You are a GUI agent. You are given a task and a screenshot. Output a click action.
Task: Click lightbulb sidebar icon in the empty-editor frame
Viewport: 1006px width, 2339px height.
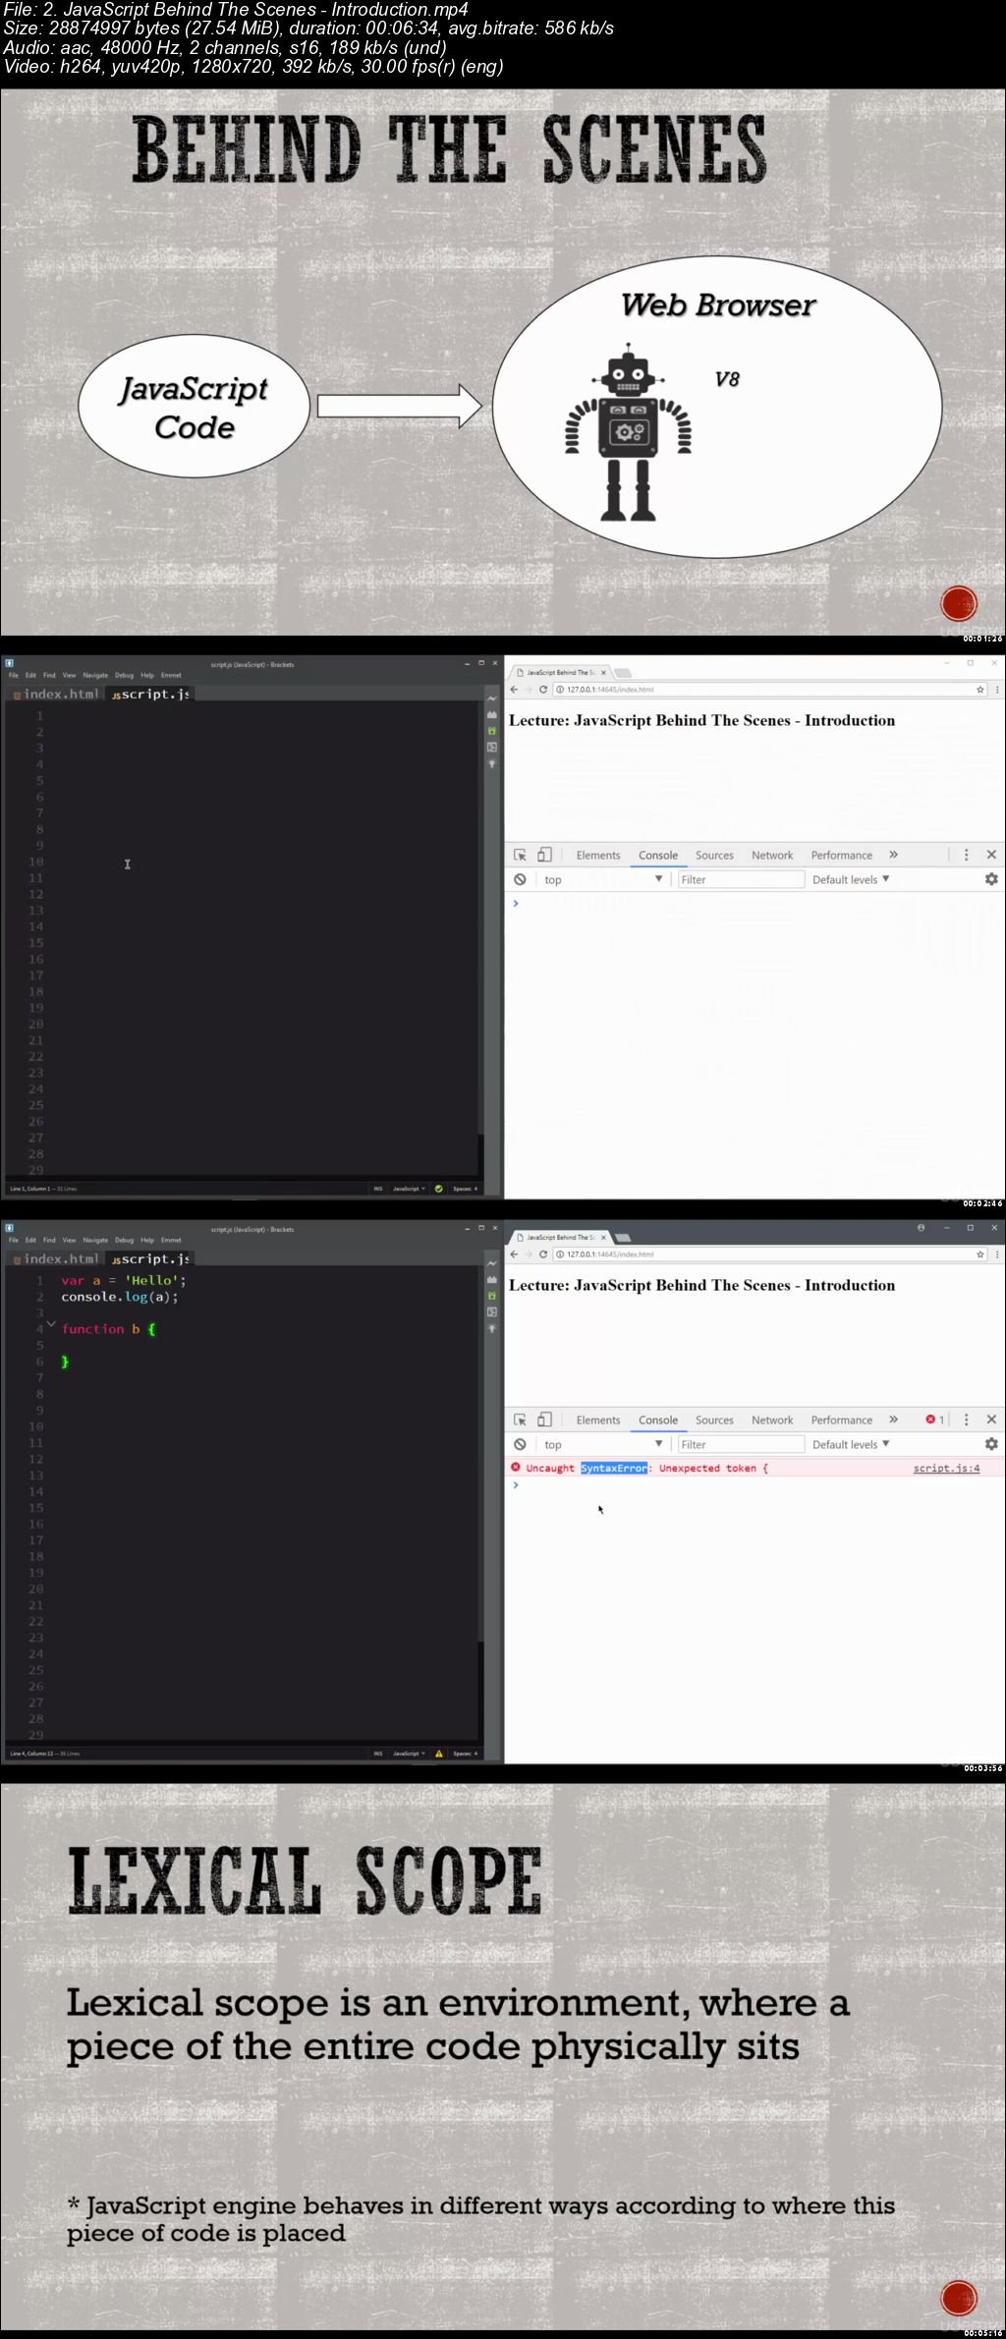(492, 763)
